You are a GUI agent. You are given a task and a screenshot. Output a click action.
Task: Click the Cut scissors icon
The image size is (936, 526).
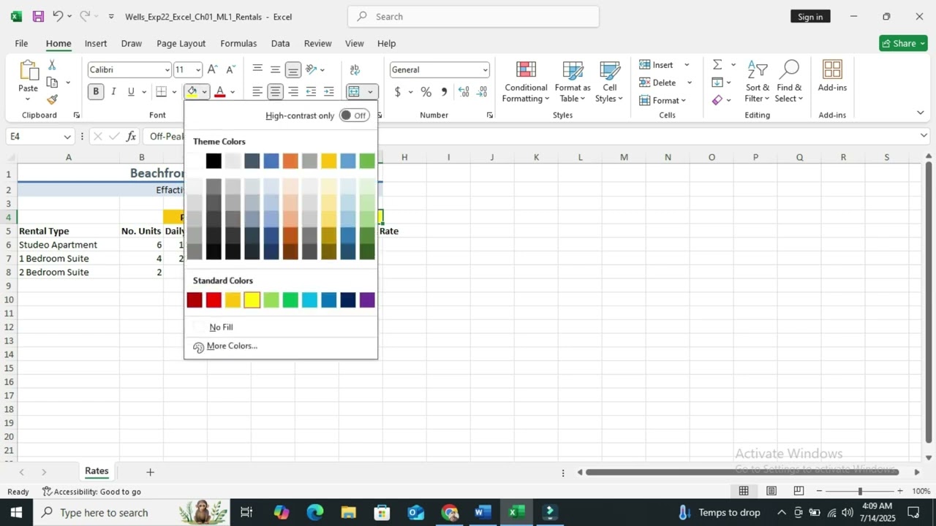[52, 65]
